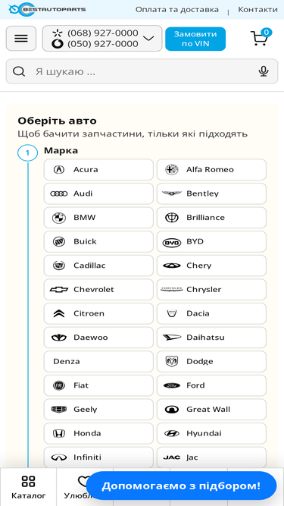This screenshot has height=506, width=284.
Task: Click Замовити по VIN button
Action: [x=195, y=39]
